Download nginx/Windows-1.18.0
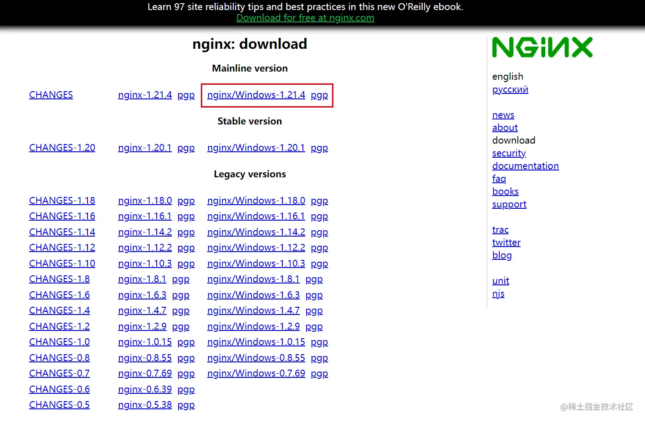 (256, 201)
